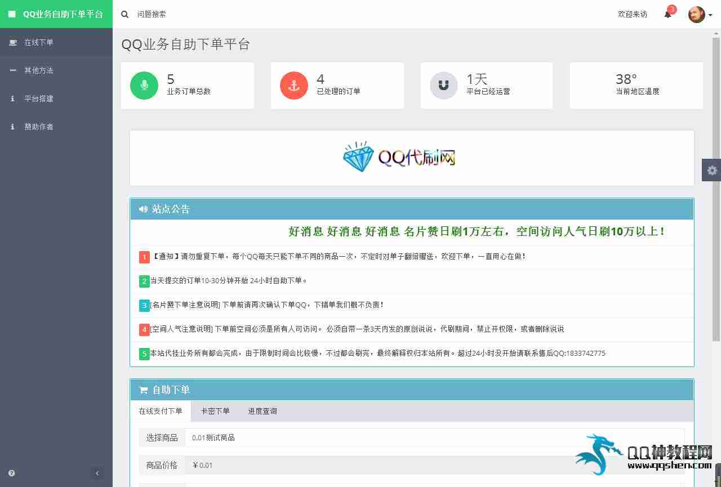Select 其他方法 sidebar item

click(39, 70)
